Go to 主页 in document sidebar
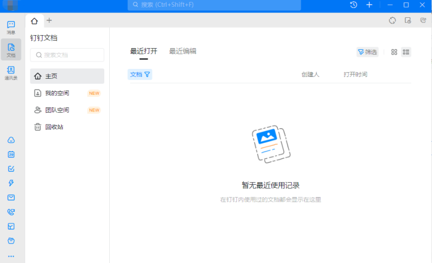 coord(67,76)
